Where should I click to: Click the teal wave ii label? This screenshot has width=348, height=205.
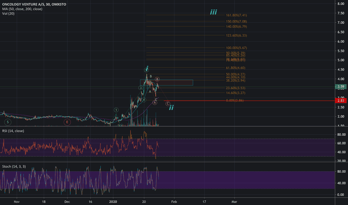coord(171,108)
